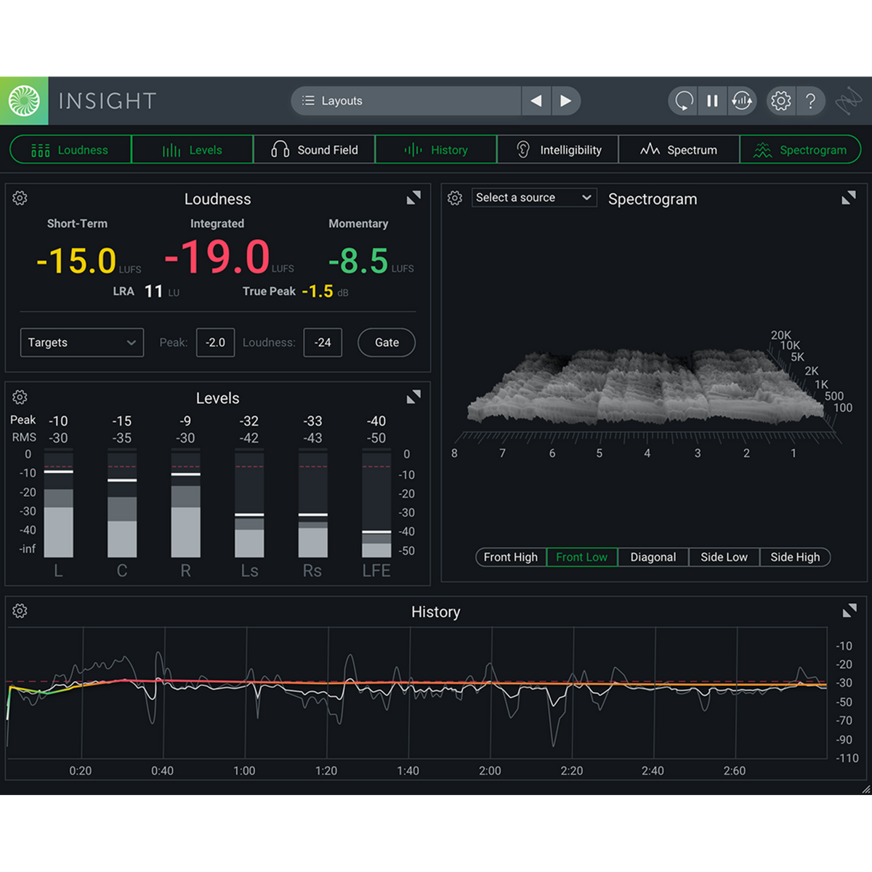Click the C channel level meter
Image resolution: width=872 pixels, height=872 pixels.
(x=122, y=503)
